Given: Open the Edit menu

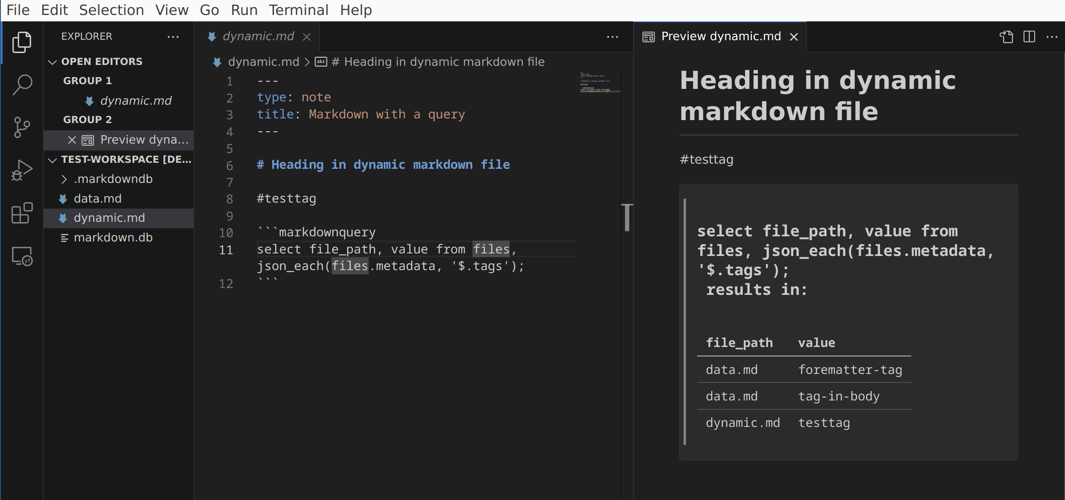Looking at the screenshot, I should tap(54, 10).
